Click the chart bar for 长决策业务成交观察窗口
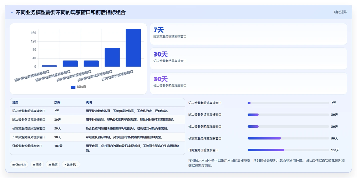Viewport: 357px width, 178px height. click(x=112, y=57)
